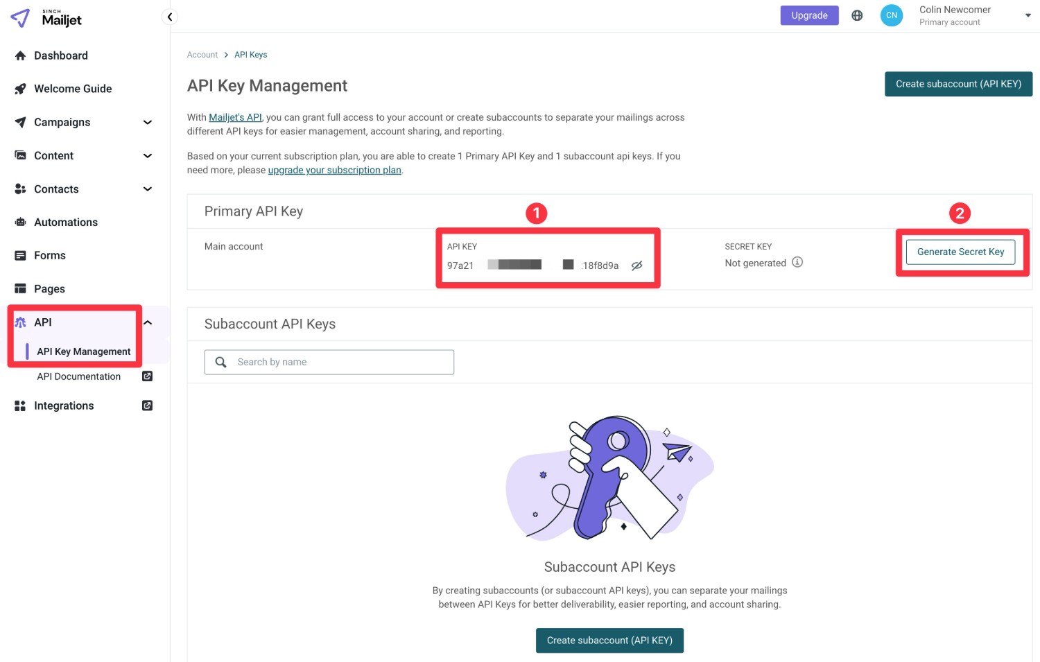Collapse the API section chevron
1040x662 pixels.
(148, 322)
